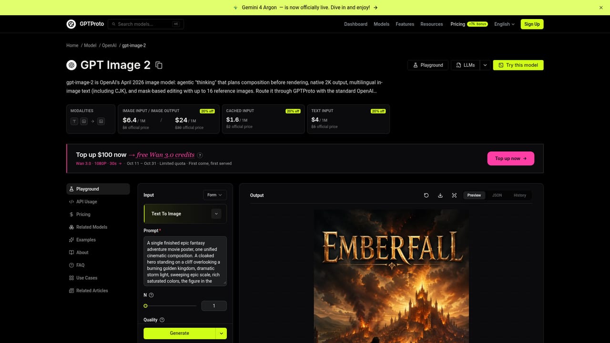Click the Generate button

180,333
